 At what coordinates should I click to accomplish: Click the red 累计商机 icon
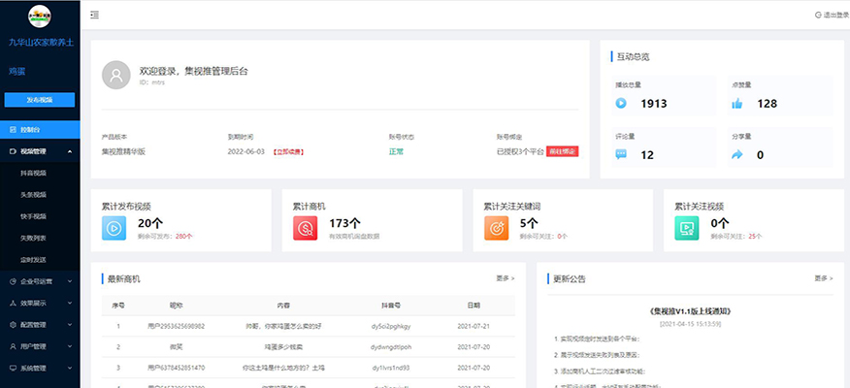(306, 228)
